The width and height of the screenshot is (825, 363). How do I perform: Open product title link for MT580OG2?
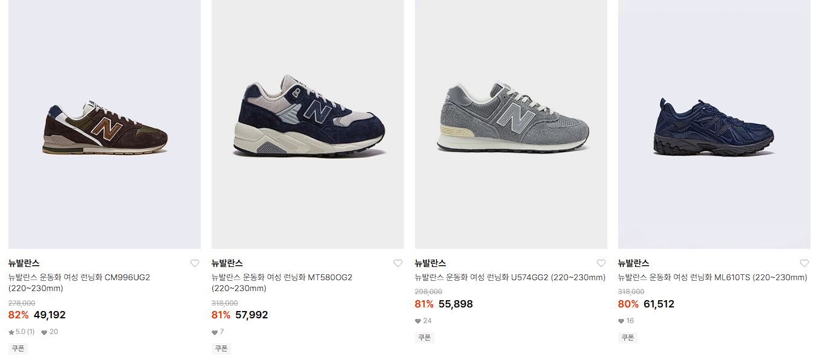(x=282, y=283)
